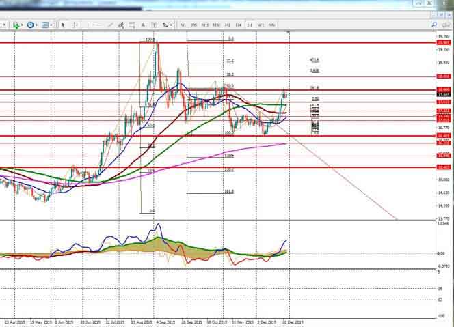Select the Horizontal Line drawing tool
The image size is (454, 327).
point(98,25)
